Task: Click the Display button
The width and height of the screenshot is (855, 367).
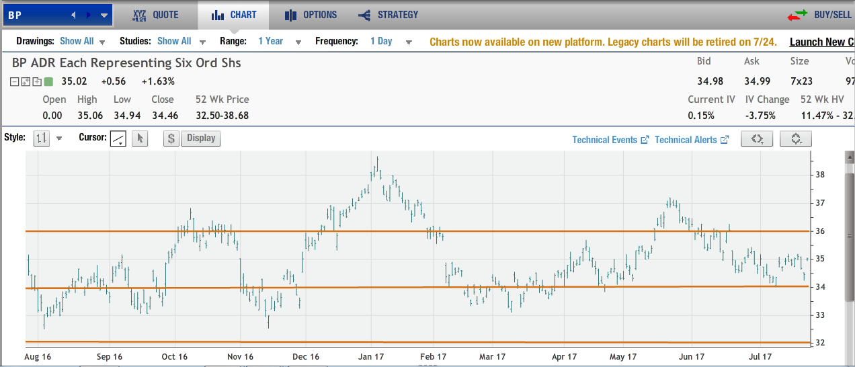Action: (x=201, y=138)
